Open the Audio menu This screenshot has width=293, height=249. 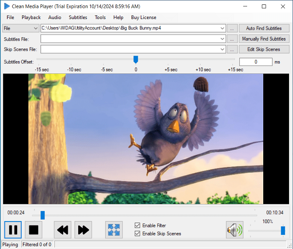55,18
